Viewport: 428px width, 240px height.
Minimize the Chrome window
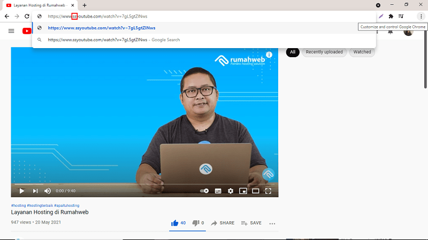point(392,5)
